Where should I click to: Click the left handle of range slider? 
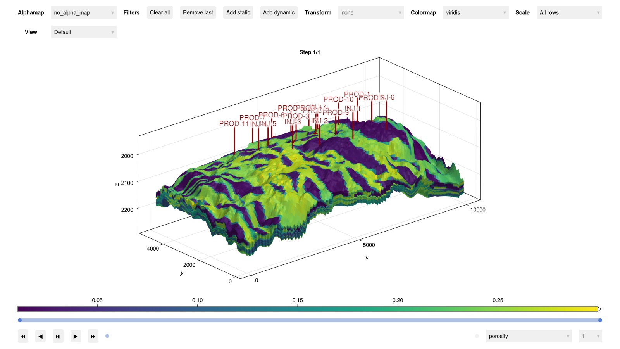pyautogui.click(x=20, y=320)
